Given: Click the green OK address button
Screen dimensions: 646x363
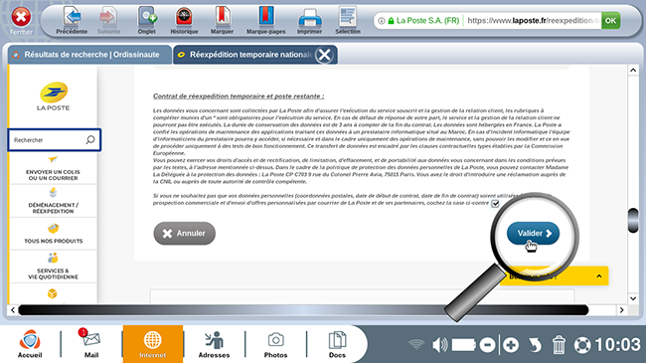Looking at the screenshot, I should point(610,20).
